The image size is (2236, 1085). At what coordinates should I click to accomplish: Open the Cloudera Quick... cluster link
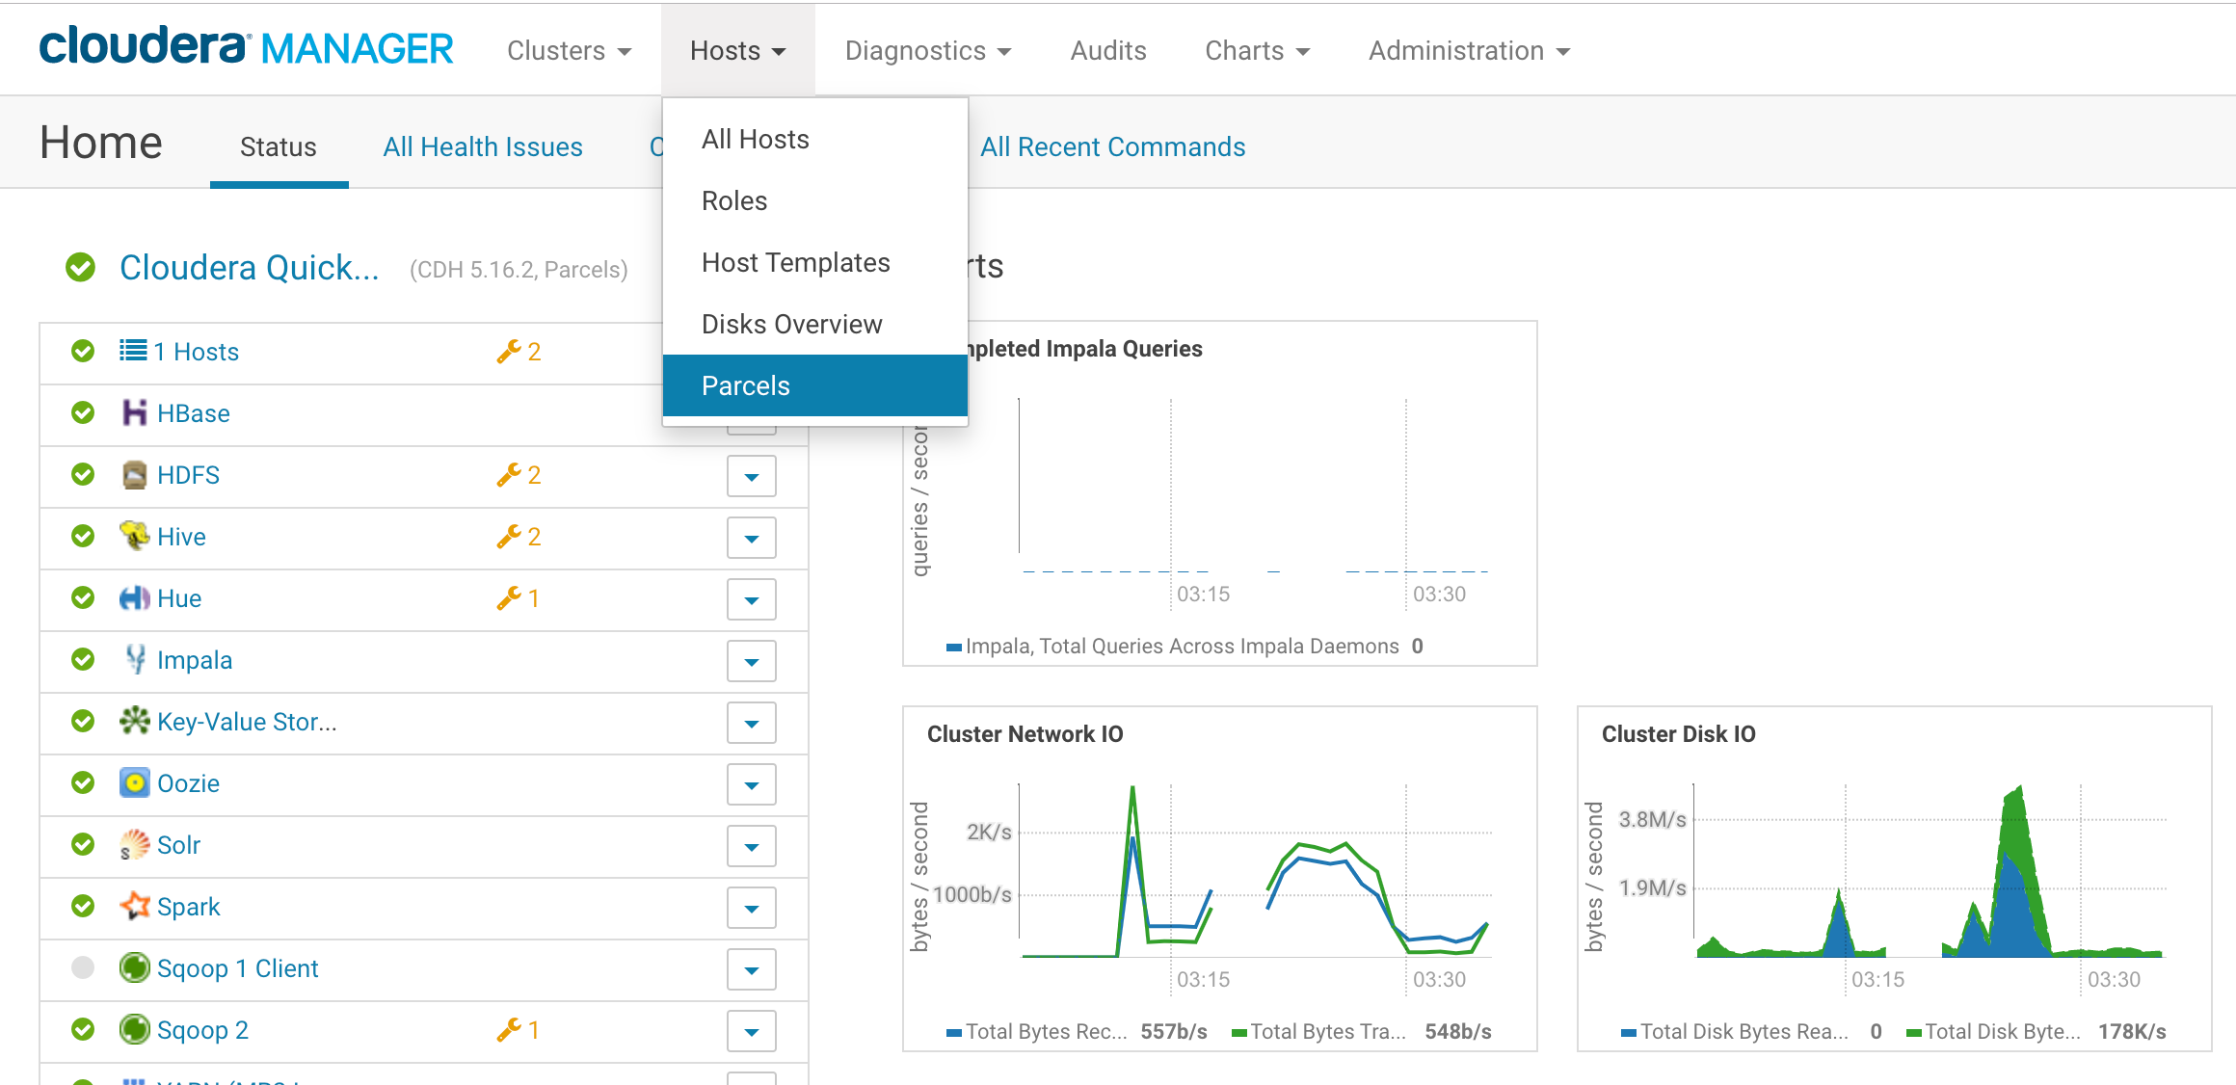pyautogui.click(x=249, y=268)
